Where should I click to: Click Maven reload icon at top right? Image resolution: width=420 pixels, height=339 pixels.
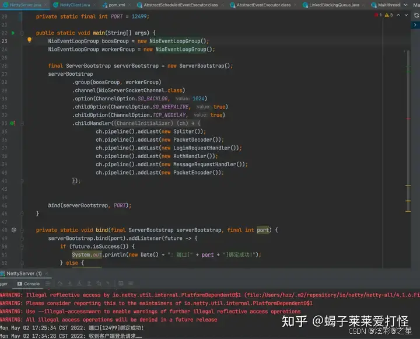416,15
